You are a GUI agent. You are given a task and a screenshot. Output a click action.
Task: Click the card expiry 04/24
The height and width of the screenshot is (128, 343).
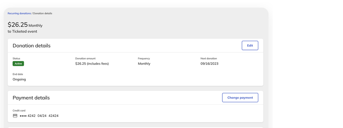click(x=42, y=116)
